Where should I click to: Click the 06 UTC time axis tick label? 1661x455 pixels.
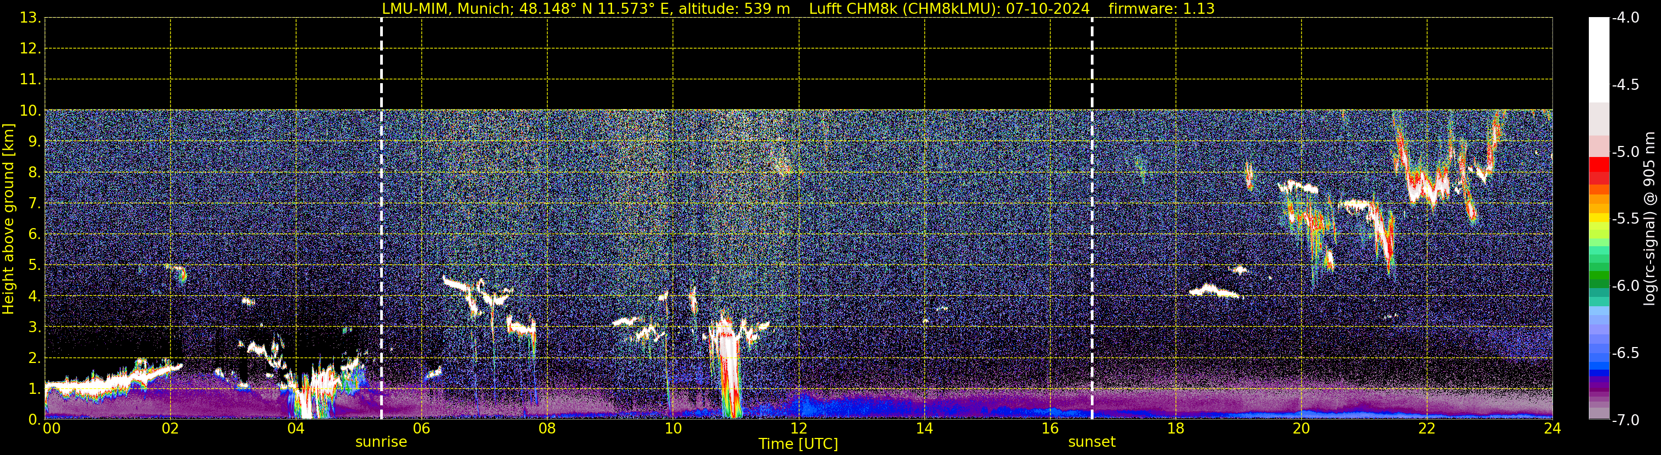[x=421, y=429]
